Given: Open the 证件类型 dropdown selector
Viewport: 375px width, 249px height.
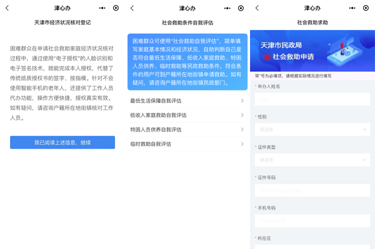Looking at the screenshot, I should (312, 160).
